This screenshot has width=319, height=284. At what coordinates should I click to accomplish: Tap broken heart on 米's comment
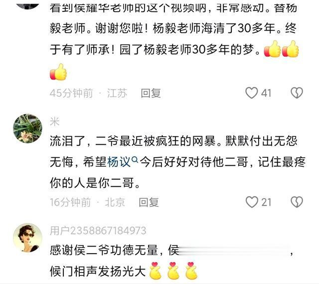click(297, 202)
